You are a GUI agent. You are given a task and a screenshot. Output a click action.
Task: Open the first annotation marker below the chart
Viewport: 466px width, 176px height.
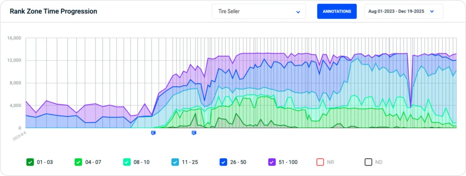point(153,133)
